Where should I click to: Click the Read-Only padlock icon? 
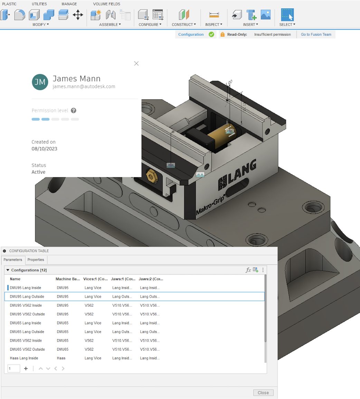(222, 34)
